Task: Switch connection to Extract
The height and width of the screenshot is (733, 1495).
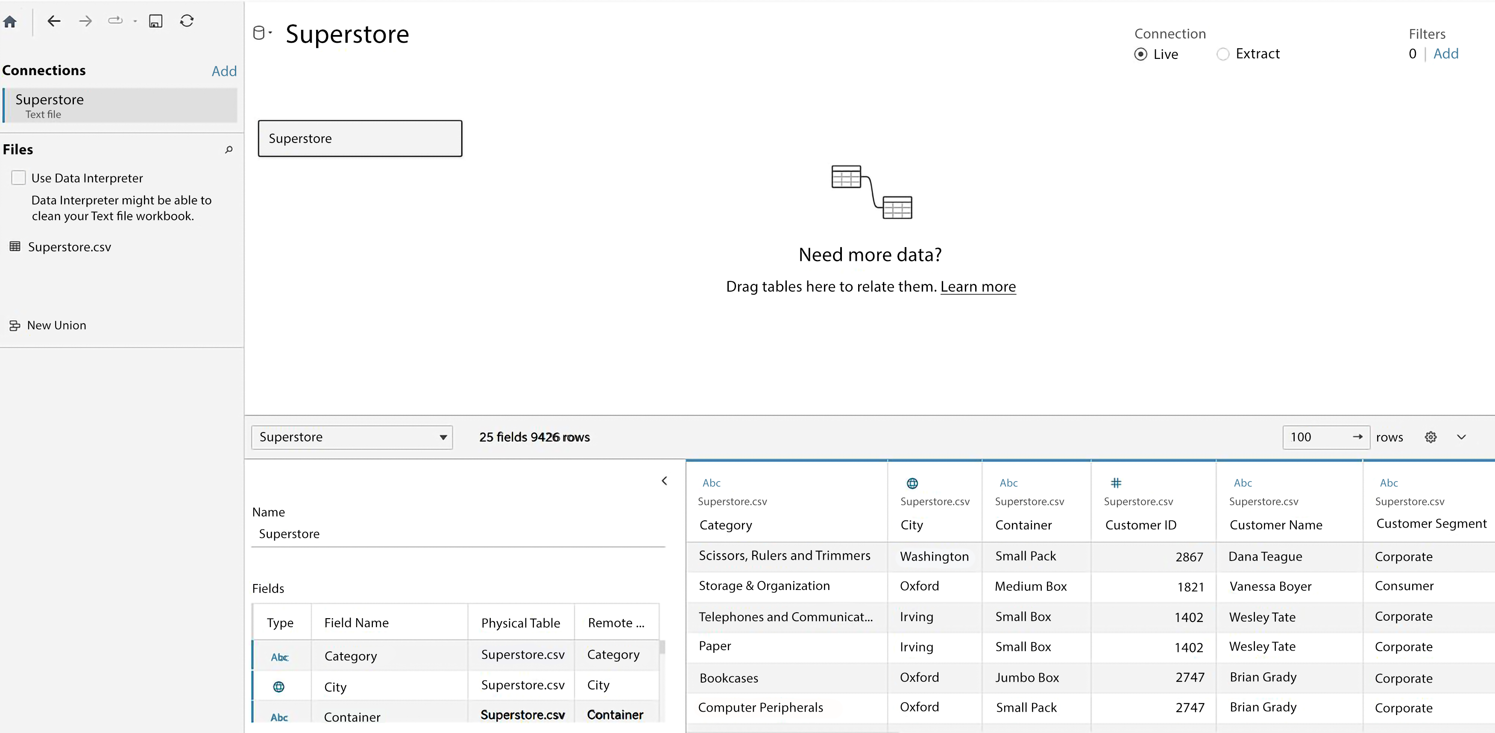Action: (x=1223, y=54)
